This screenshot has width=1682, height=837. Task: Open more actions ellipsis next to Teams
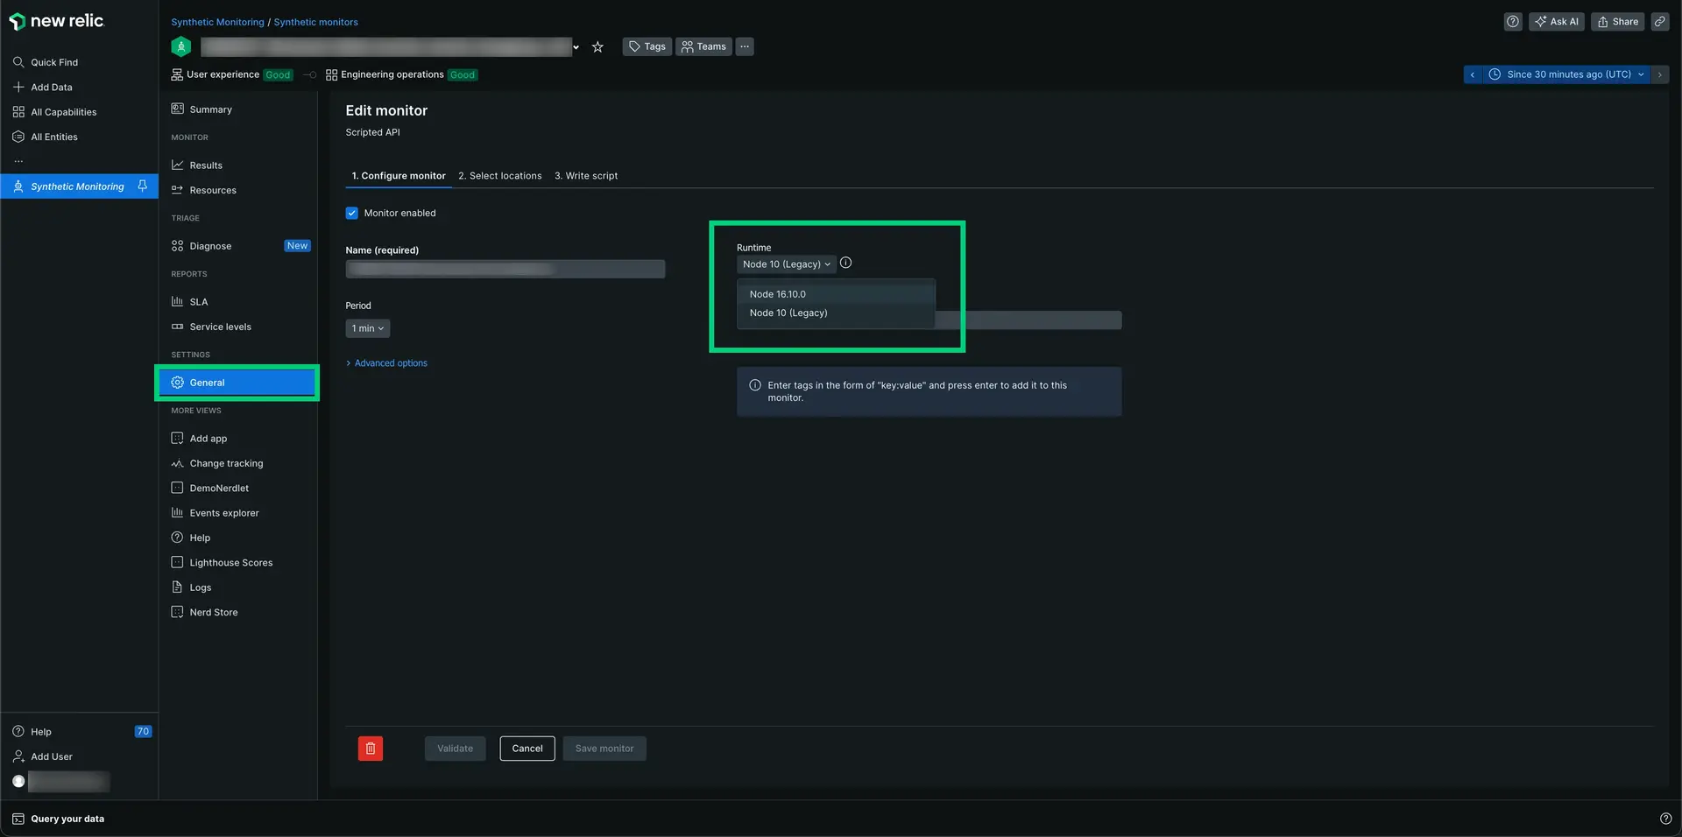coord(745,46)
